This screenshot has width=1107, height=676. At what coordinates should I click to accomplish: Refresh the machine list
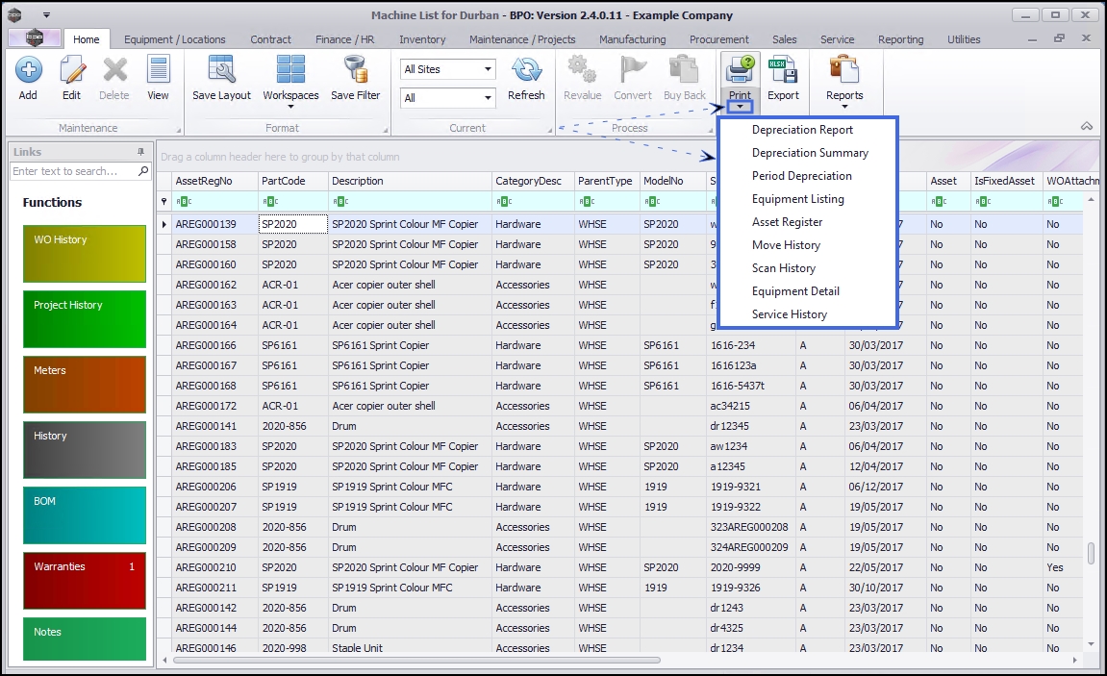click(526, 70)
